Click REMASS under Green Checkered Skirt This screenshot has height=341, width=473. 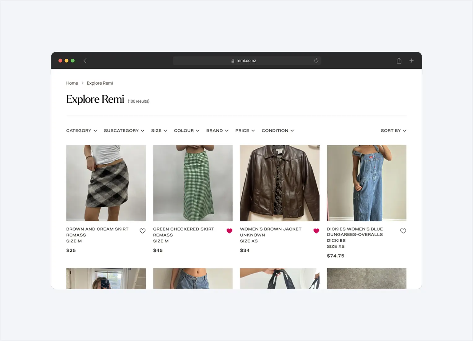(163, 235)
